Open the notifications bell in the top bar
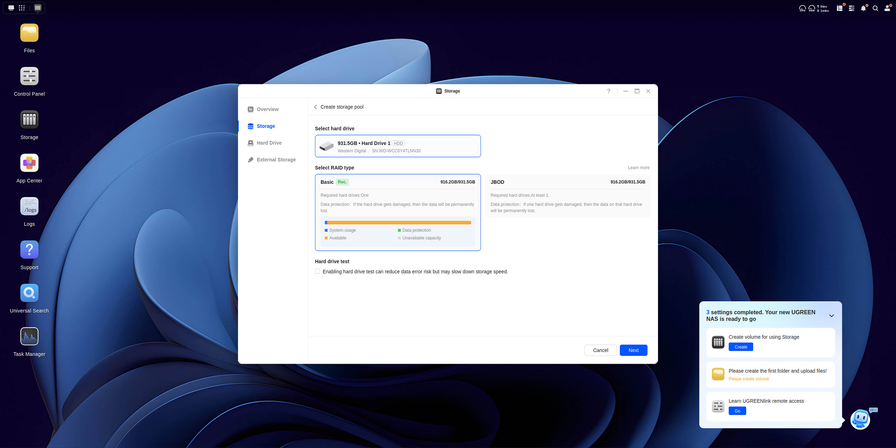 click(863, 8)
